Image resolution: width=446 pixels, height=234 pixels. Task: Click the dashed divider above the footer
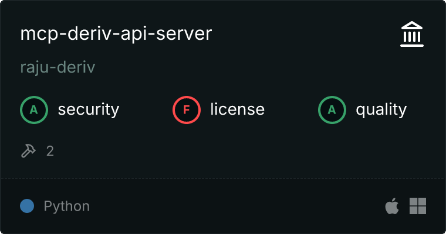[223, 178]
